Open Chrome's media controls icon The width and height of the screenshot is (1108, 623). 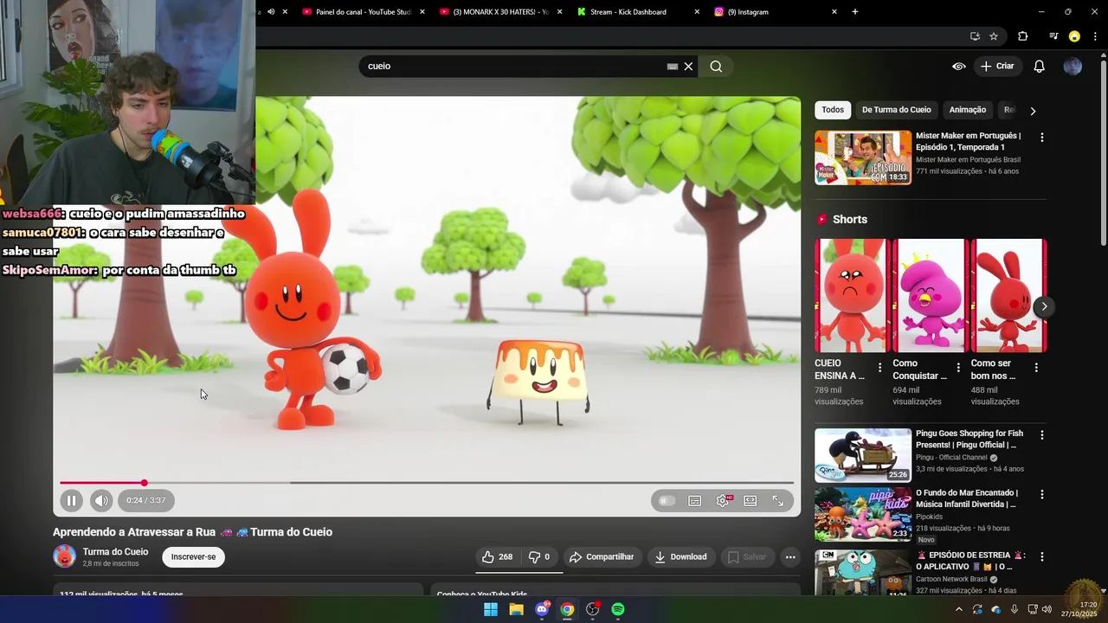(1053, 36)
